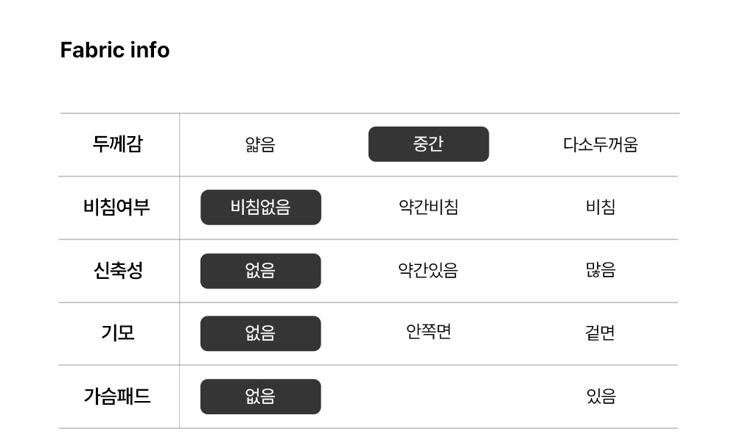Choose 안쪽면 for 기모
This screenshot has width=737, height=443.
pyautogui.click(x=428, y=332)
